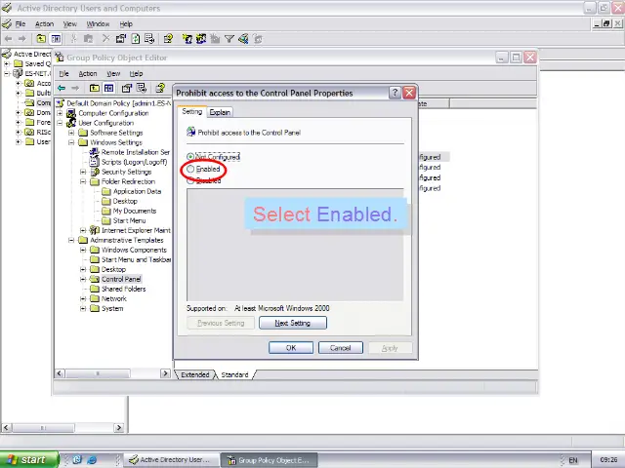Select My Documents under Folder Redirection
This screenshot has height=468, width=625.
135,211
